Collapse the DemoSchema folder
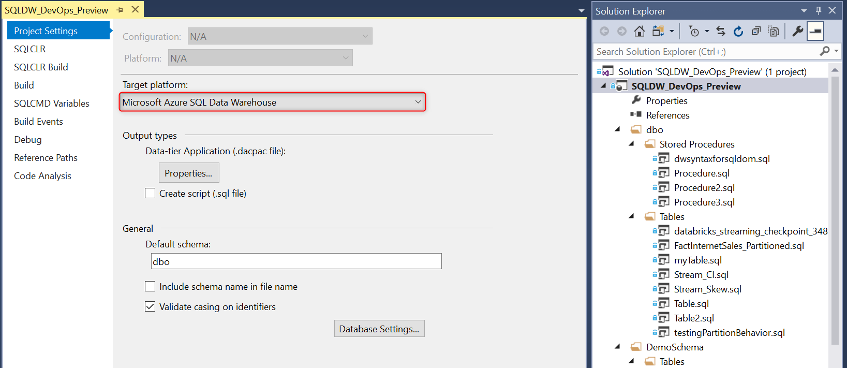 (617, 347)
